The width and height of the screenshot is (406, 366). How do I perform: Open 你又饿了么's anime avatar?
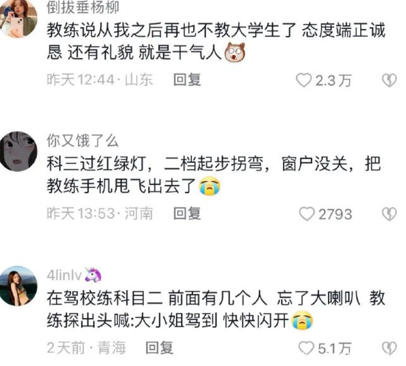coord(18,151)
